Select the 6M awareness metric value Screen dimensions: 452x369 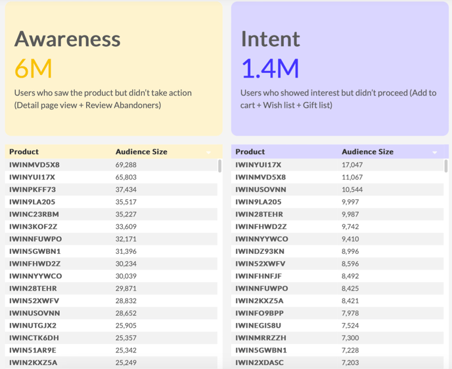[33, 68]
